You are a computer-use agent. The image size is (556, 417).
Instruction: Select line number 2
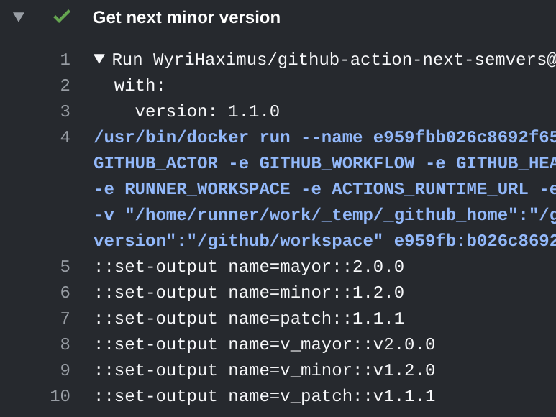65,86
